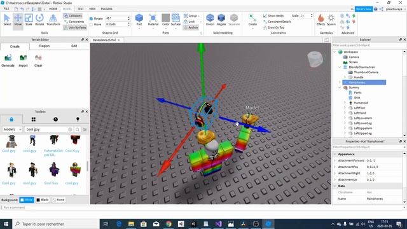Collapse the Workspace tree node
Image resolution: width=407 pixels, height=229 pixels.
(335, 52)
